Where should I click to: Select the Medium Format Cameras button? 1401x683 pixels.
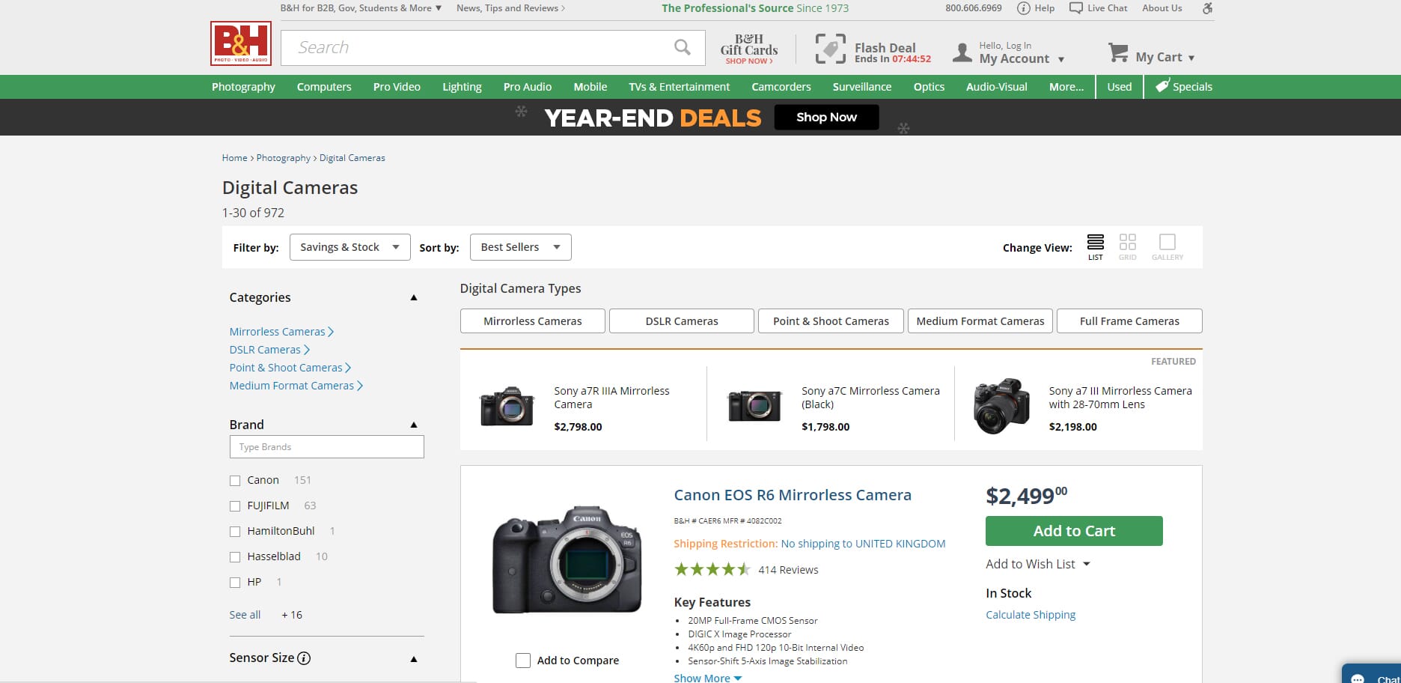point(980,321)
